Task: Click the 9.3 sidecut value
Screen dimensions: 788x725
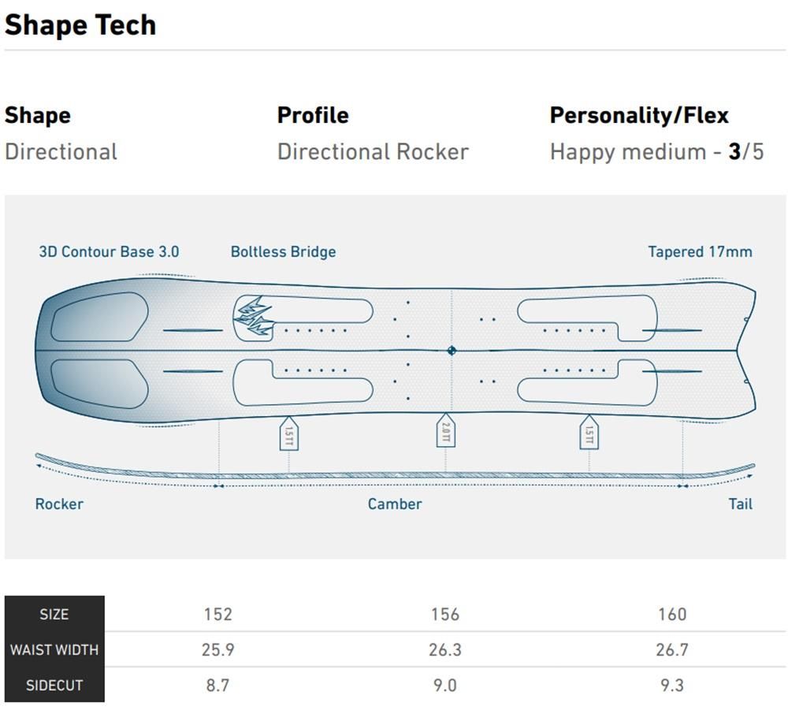Action: pos(672,686)
